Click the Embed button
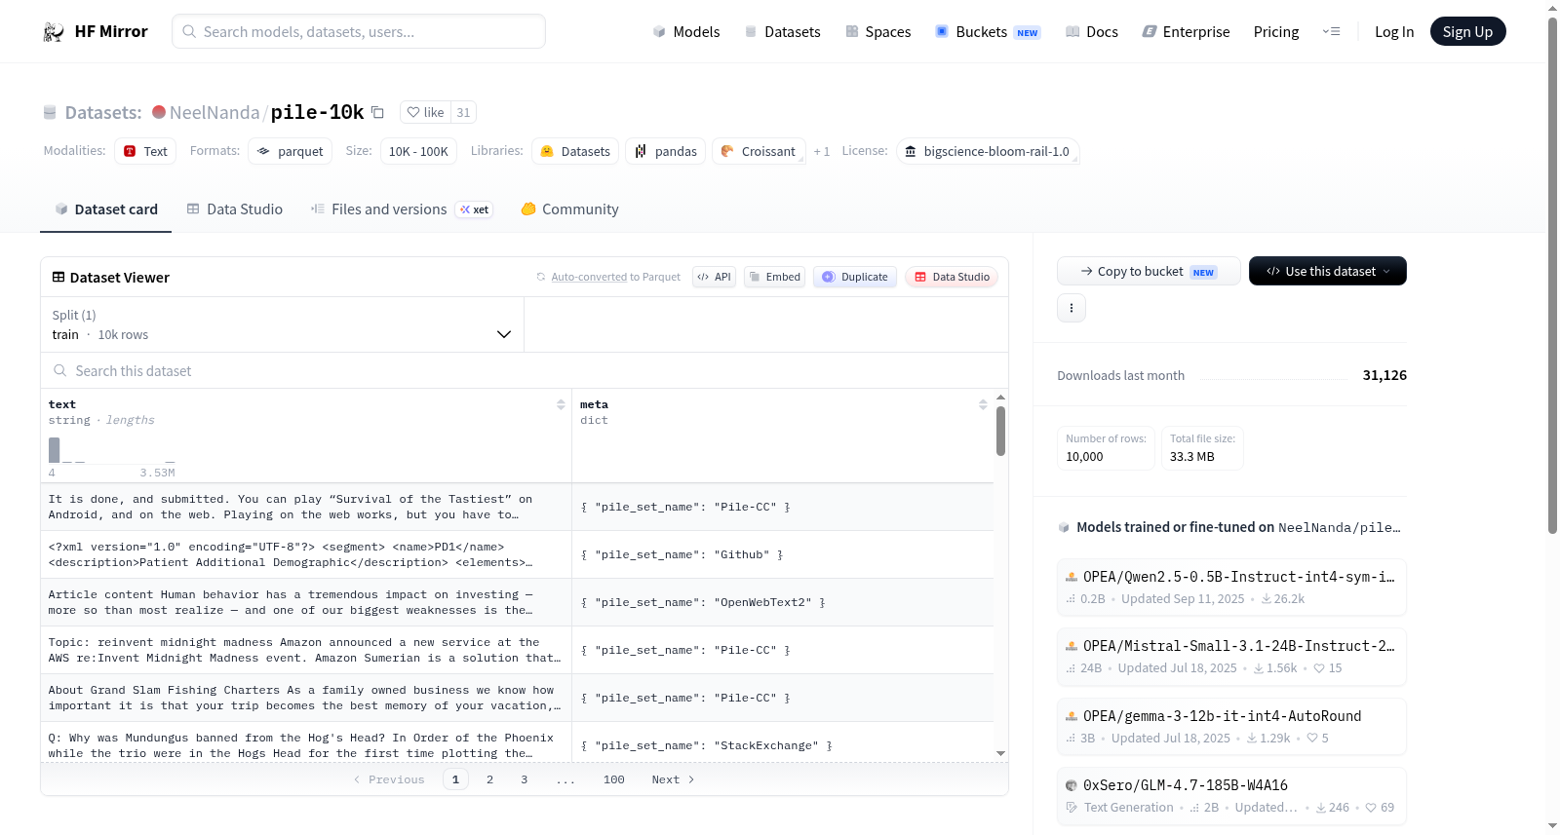 coord(775,277)
